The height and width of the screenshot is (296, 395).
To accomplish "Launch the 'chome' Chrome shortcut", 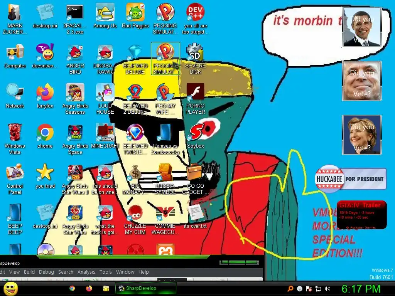I will tap(45, 136).
